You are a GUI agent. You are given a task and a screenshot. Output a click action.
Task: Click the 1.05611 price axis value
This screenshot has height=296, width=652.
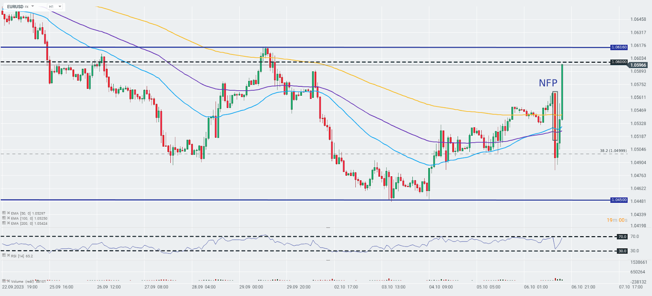[638, 98]
